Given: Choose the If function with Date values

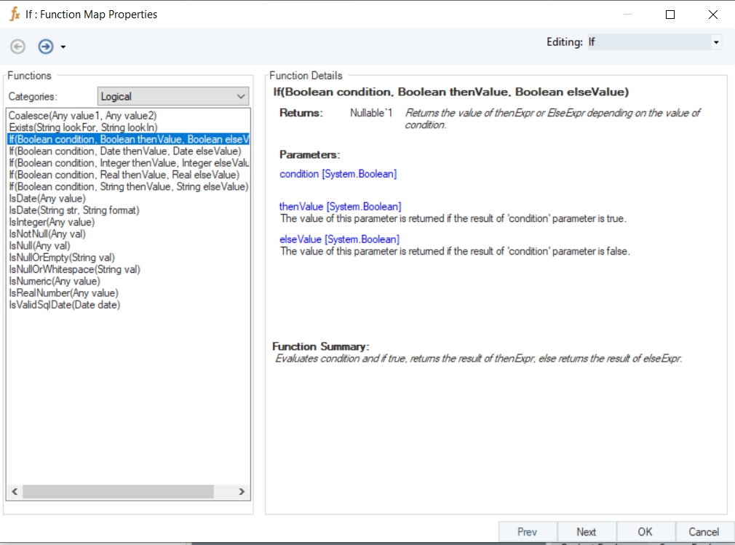Looking at the screenshot, I should click(124, 151).
